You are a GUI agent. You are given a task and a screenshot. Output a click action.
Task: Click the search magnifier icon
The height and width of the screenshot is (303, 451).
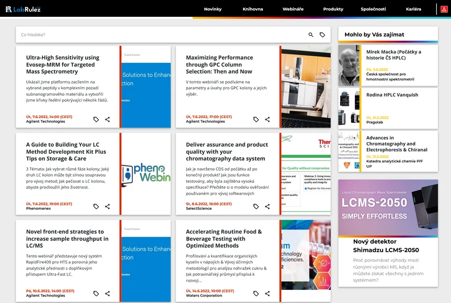point(310,35)
